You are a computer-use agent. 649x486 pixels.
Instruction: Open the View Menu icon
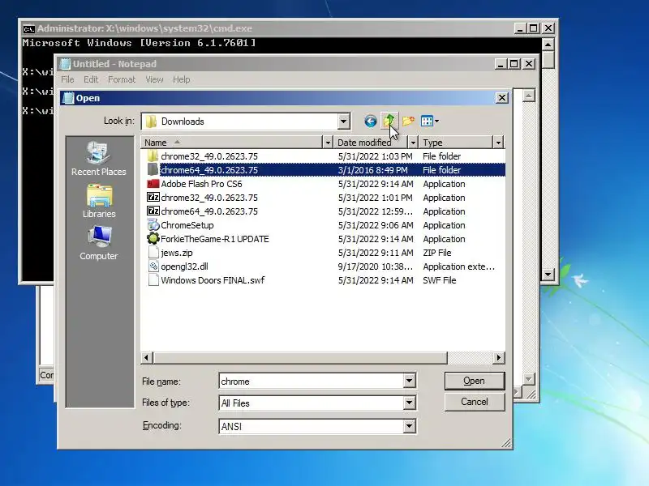[x=427, y=121]
